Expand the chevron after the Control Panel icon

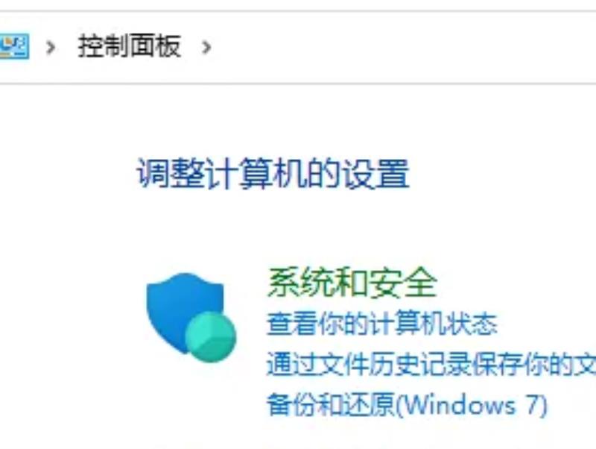(51, 47)
